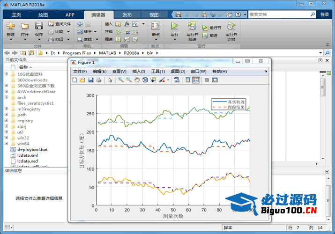Click the up one folder icon
Image resolution: width=335 pixels, height=234 pixels.
[23, 53]
